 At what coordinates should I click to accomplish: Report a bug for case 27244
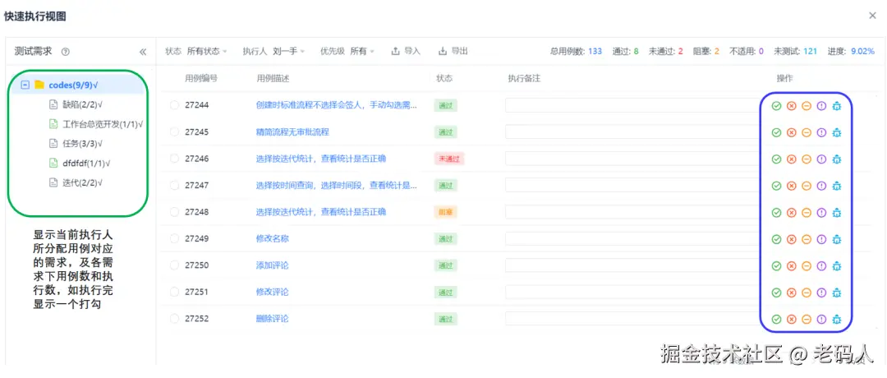[x=837, y=106]
